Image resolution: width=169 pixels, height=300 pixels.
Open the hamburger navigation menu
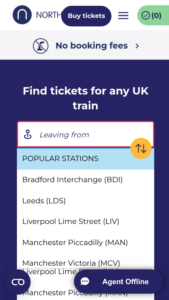pos(123,16)
